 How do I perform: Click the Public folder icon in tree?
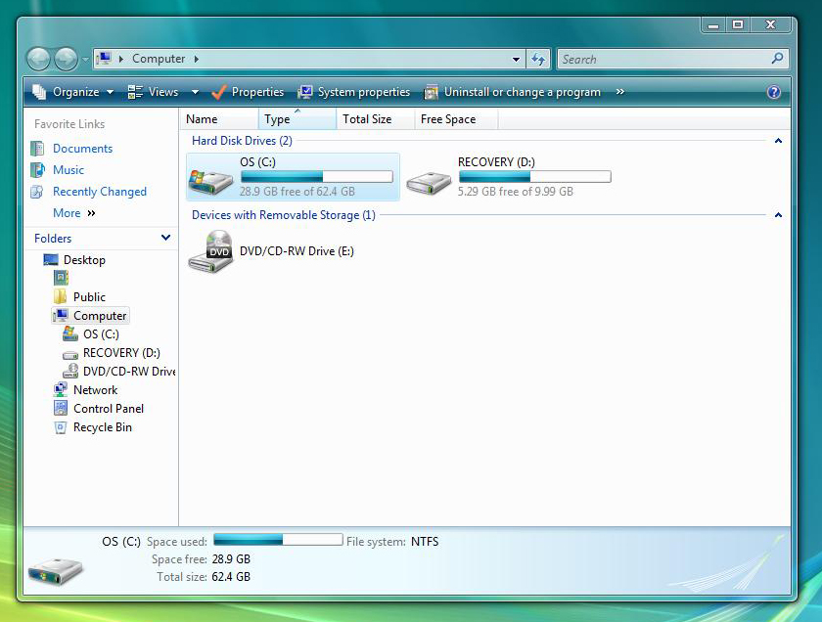pos(61,296)
